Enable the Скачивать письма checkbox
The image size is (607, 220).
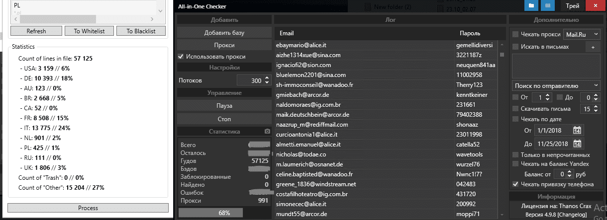pos(515,108)
